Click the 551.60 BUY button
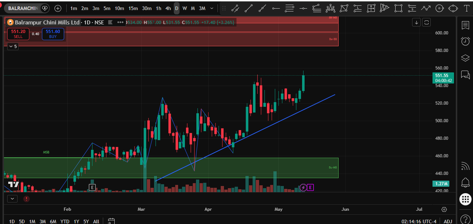This screenshot has height=224, width=473. (53, 34)
